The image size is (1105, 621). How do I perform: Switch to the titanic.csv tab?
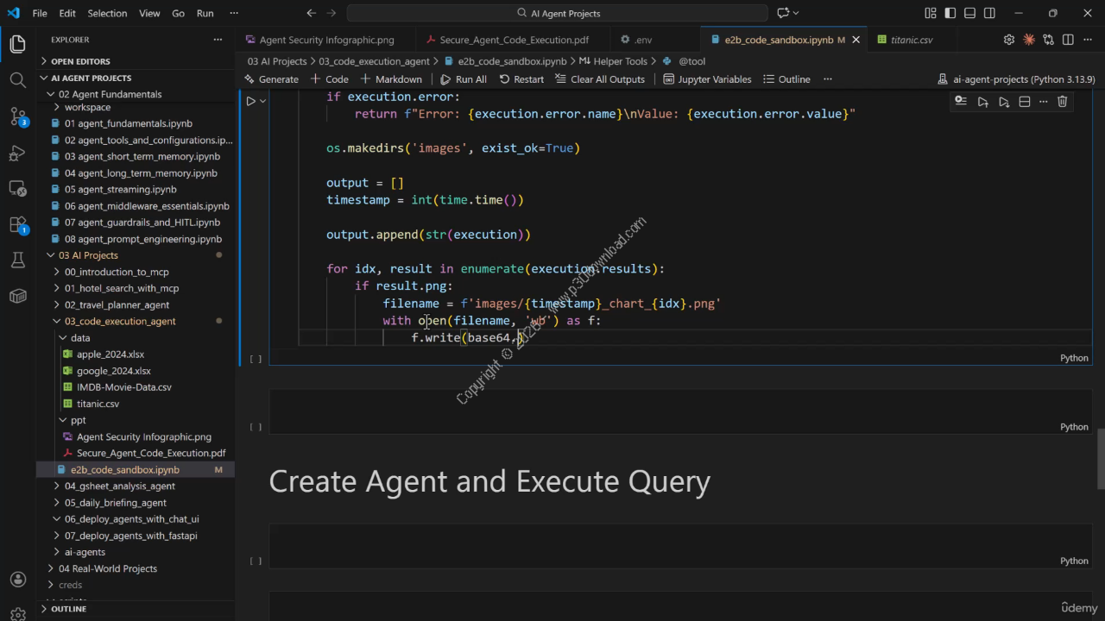(911, 40)
